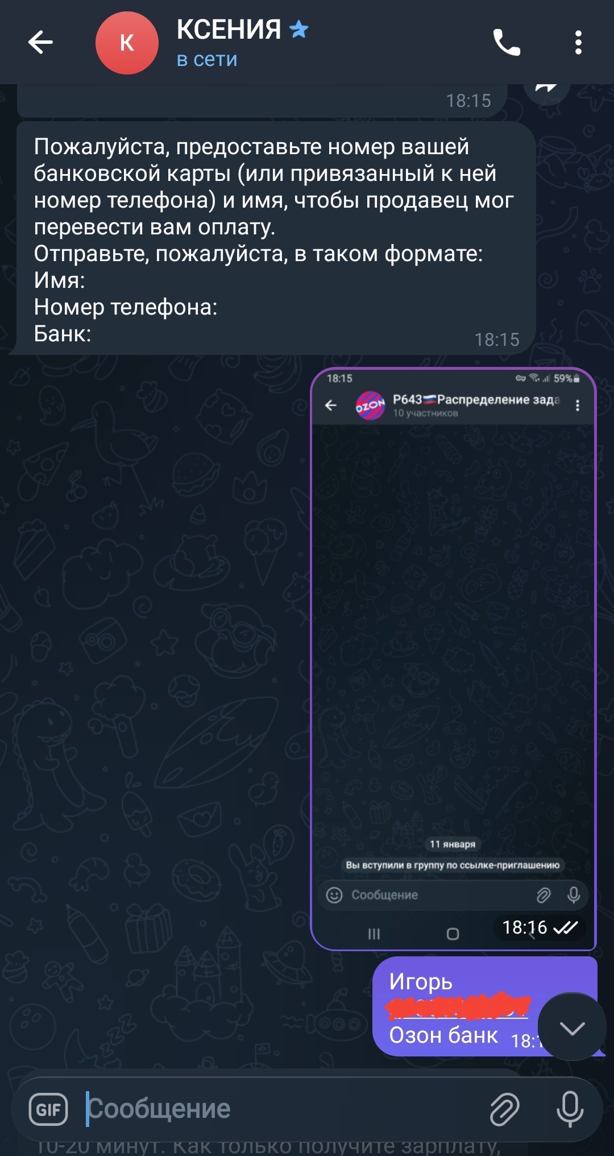Tap the redacted phone number link
The width and height of the screenshot is (614, 1156).
click(x=458, y=1006)
